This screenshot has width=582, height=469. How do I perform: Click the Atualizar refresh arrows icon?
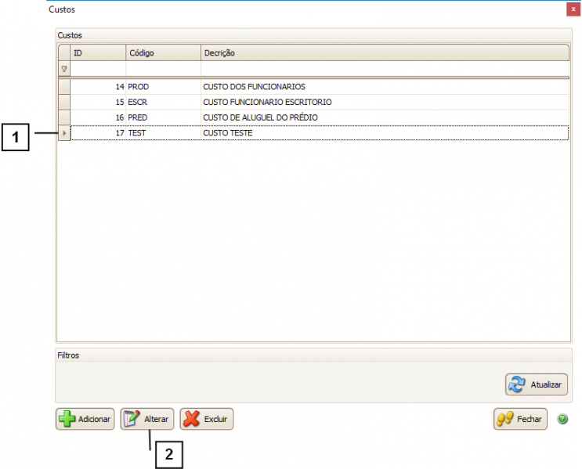[518, 384]
